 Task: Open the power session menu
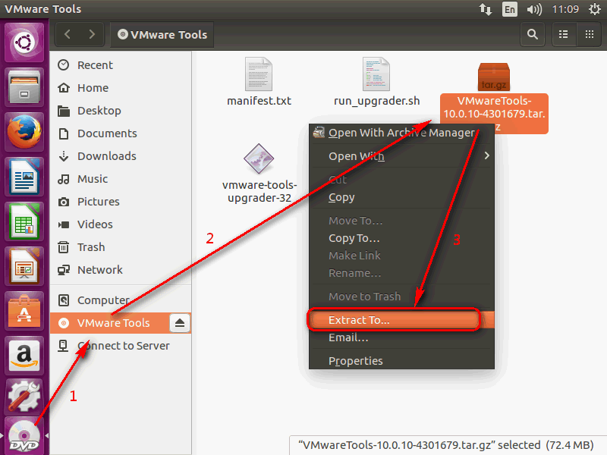(595, 9)
